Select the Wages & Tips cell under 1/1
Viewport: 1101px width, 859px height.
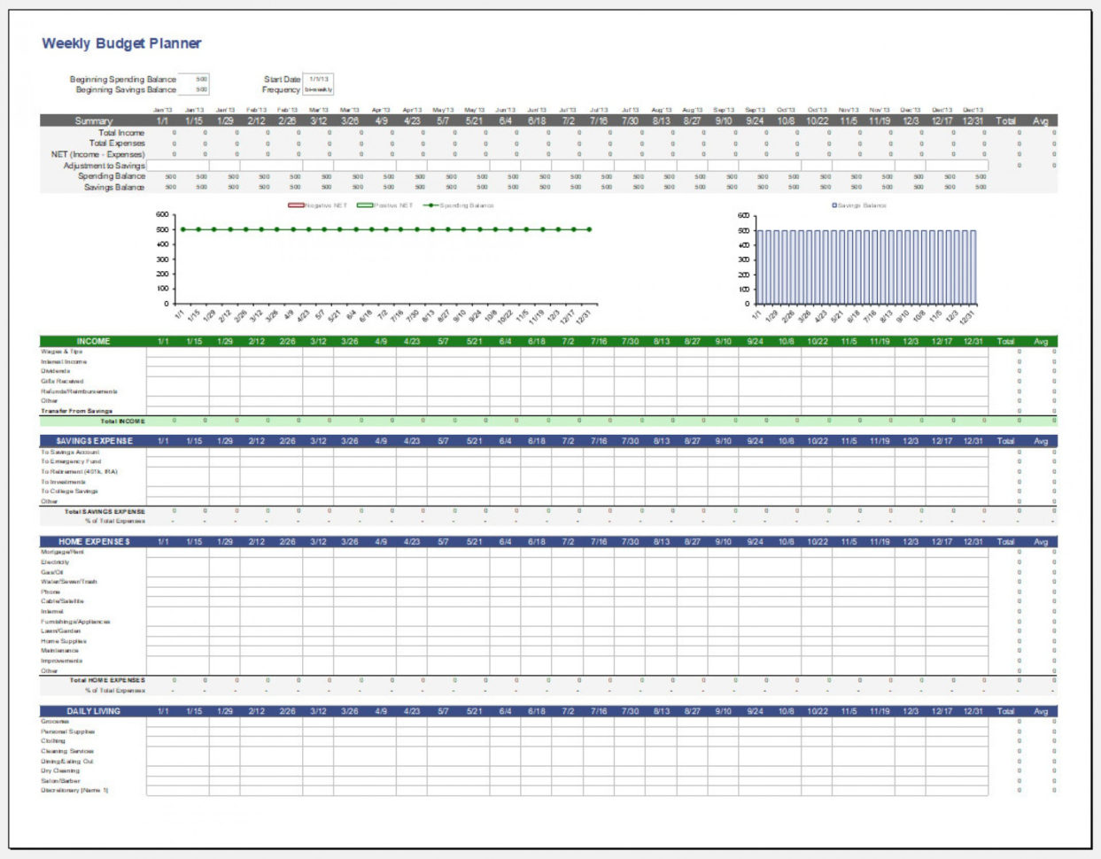[162, 352]
